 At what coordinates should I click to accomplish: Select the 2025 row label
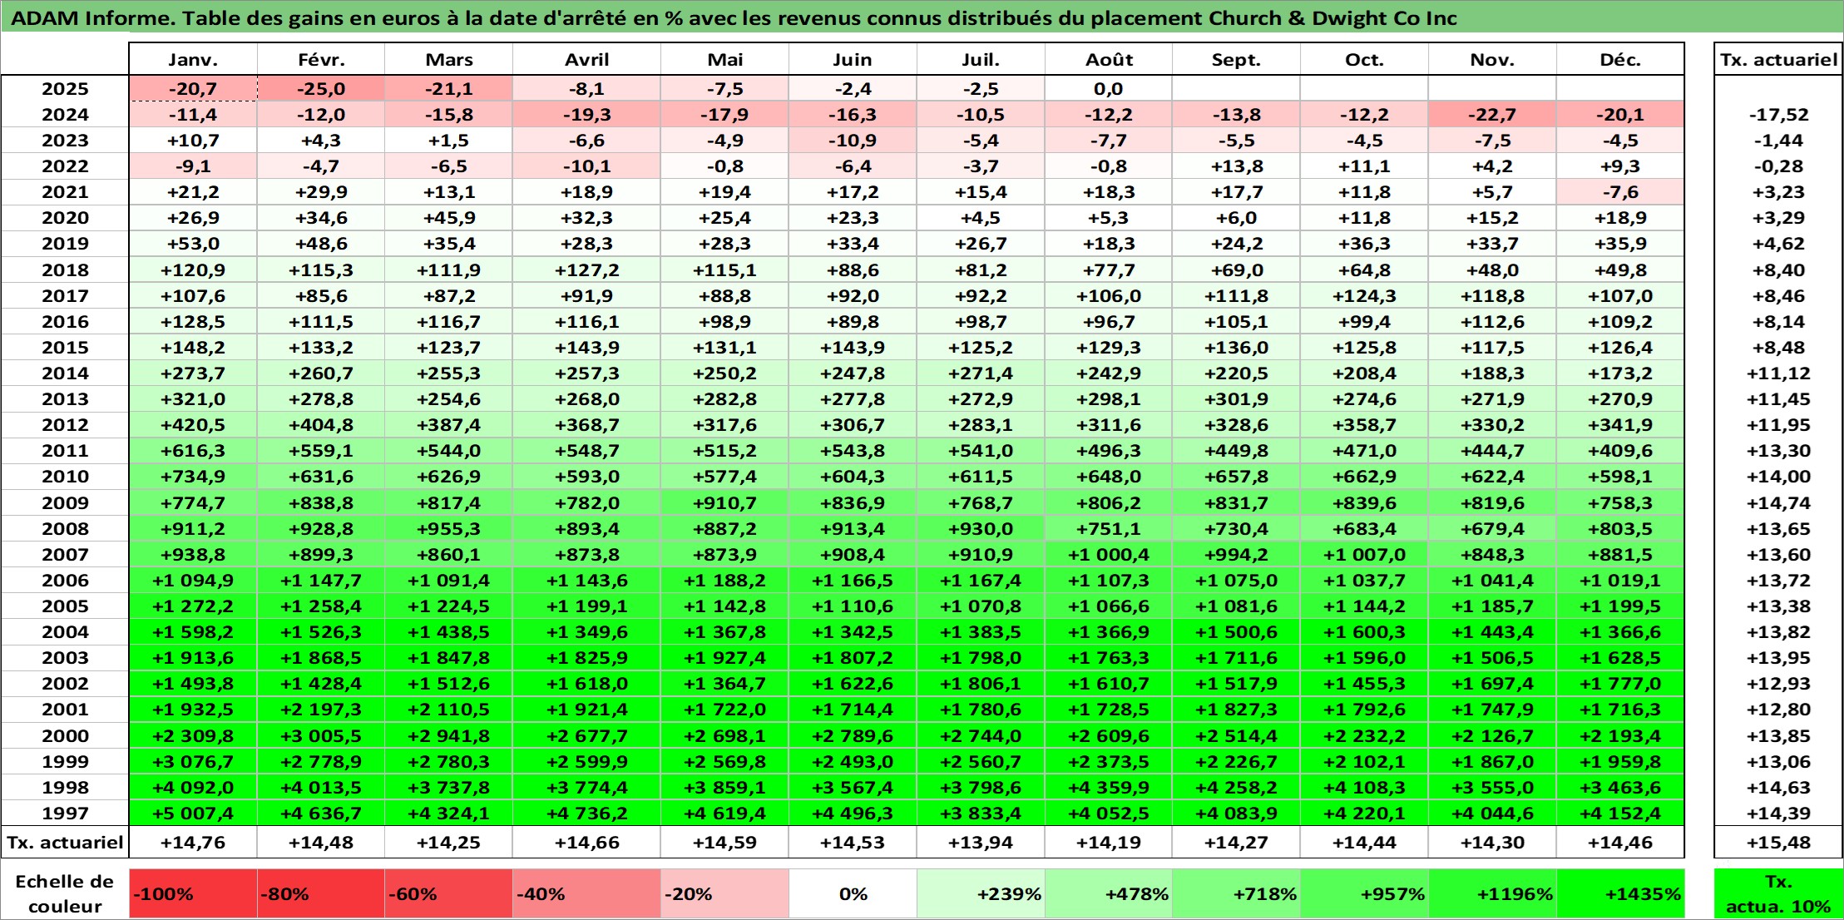[x=65, y=89]
